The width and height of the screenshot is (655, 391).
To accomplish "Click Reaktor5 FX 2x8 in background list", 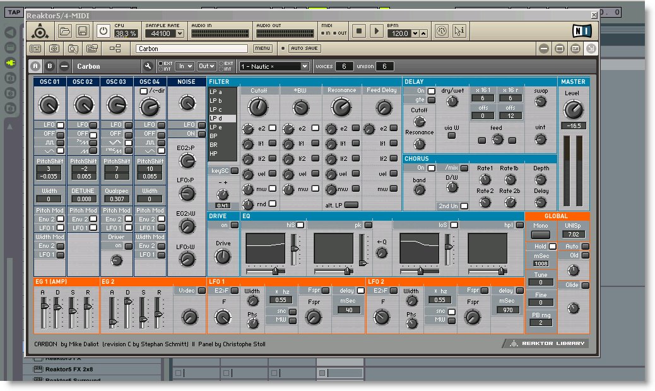I will (69, 370).
